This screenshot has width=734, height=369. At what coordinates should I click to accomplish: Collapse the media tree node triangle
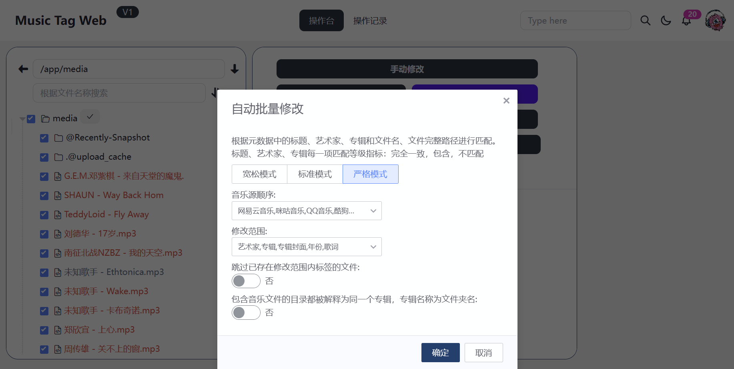[22, 118]
